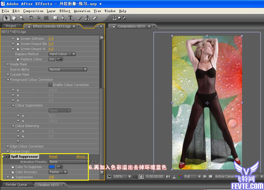Toggle the Spill Suppressor effect switch
Screen dimensions: 264x190
(8, 157)
